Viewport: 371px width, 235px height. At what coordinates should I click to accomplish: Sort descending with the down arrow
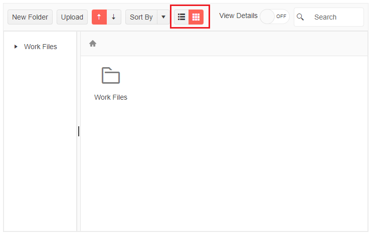114,17
